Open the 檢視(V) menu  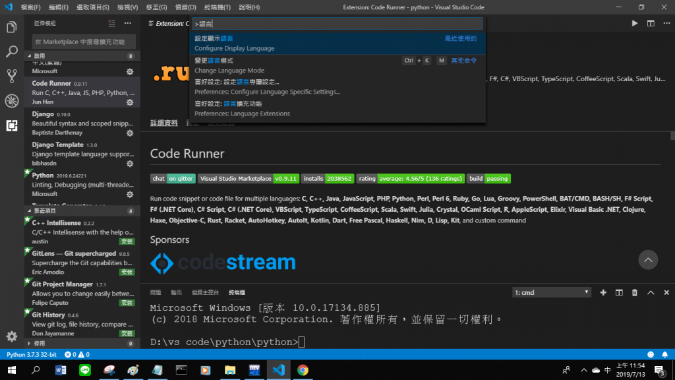pyautogui.click(x=128, y=7)
